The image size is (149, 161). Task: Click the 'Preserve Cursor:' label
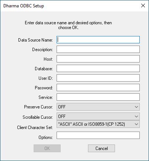point(38,107)
